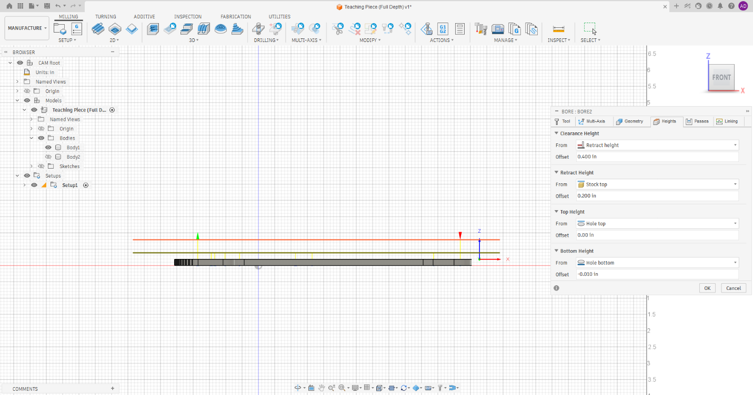Click the New Setup icon

point(60,28)
